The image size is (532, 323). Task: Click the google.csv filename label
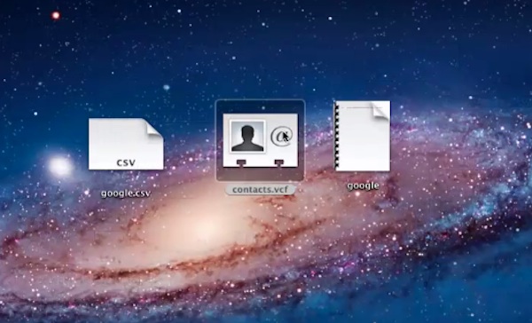126,193
